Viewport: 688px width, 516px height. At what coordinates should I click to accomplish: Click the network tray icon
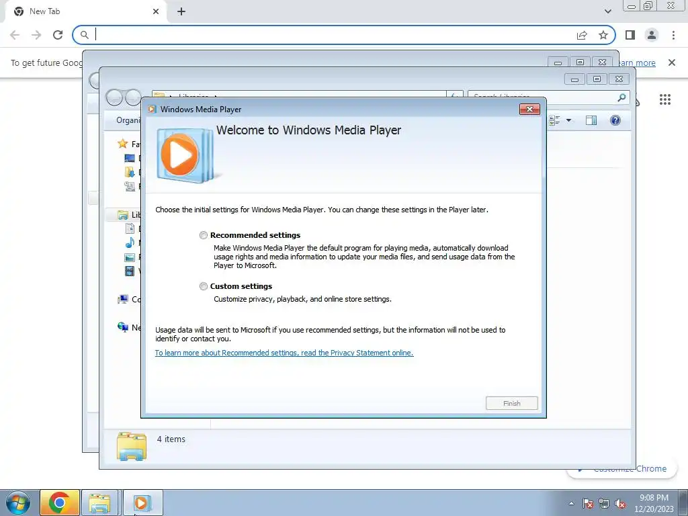click(x=604, y=503)
